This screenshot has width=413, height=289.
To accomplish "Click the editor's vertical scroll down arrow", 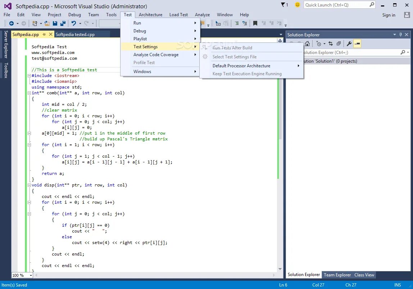I will (x=280, y=269).
